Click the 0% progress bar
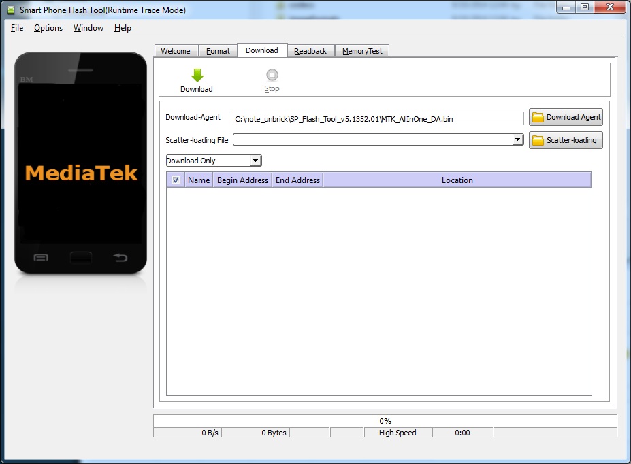631x464 pixels. pos(385,421)
